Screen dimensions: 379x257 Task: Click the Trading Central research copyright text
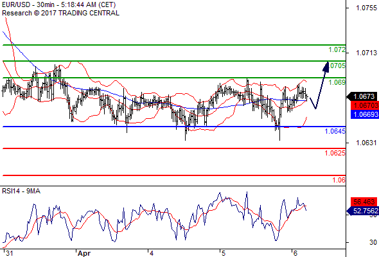60,13
